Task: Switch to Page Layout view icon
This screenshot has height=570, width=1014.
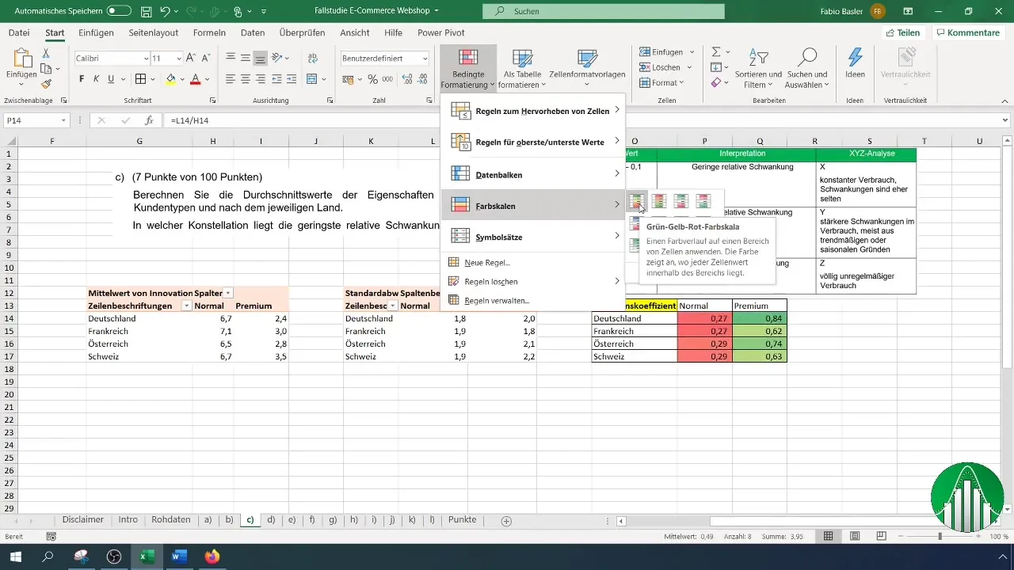Action: [855, 536]
